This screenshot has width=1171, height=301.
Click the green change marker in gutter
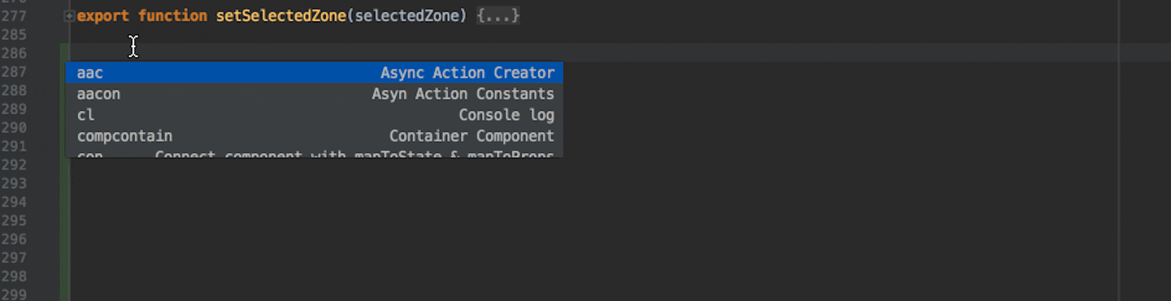(x=64, y=183)
